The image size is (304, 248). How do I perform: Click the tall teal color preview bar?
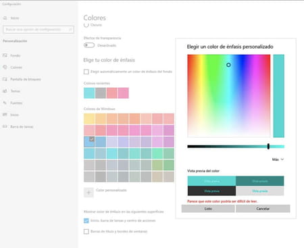pos(279,96)
